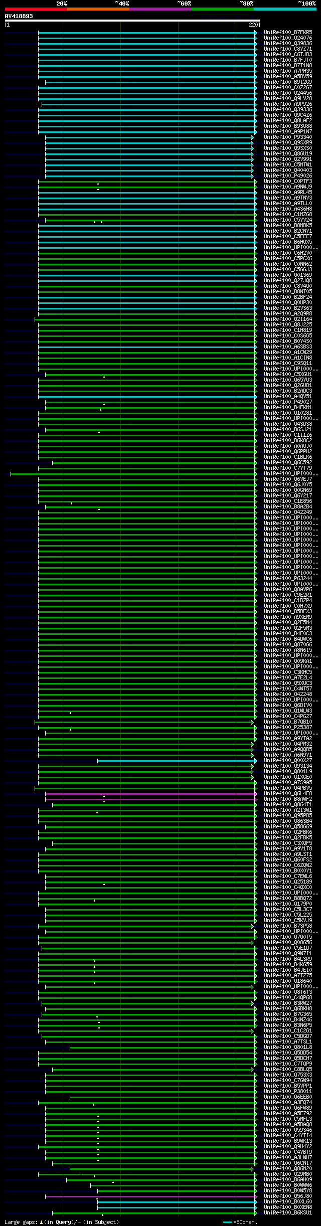The width and height of the screenshot is (321, 1226).
Task: Select hit label UniRef100_Q95PD5
Action: [288, 816]
